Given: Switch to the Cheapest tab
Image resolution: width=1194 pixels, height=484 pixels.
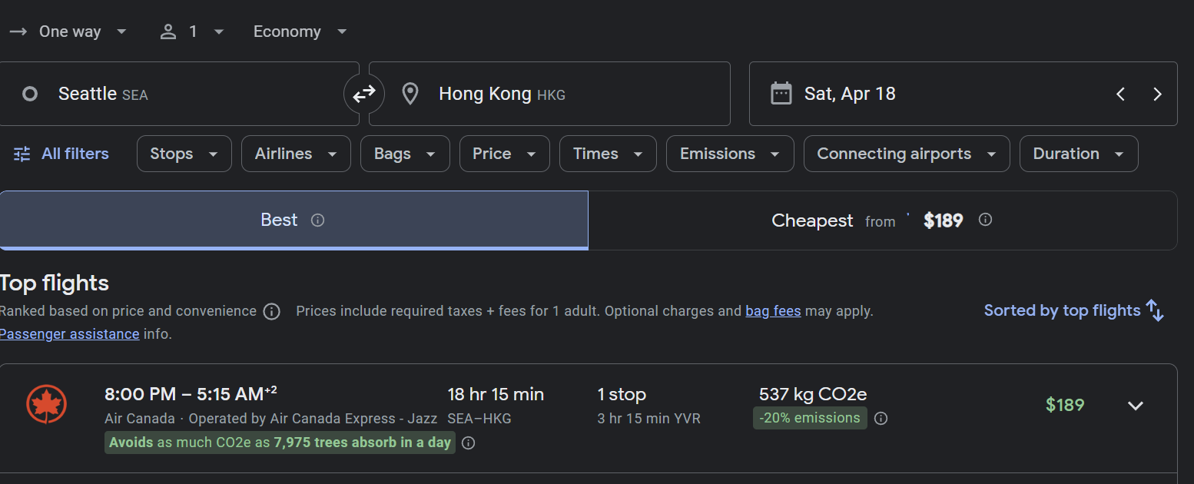Looking at the screenshot, I should point(881,220).
